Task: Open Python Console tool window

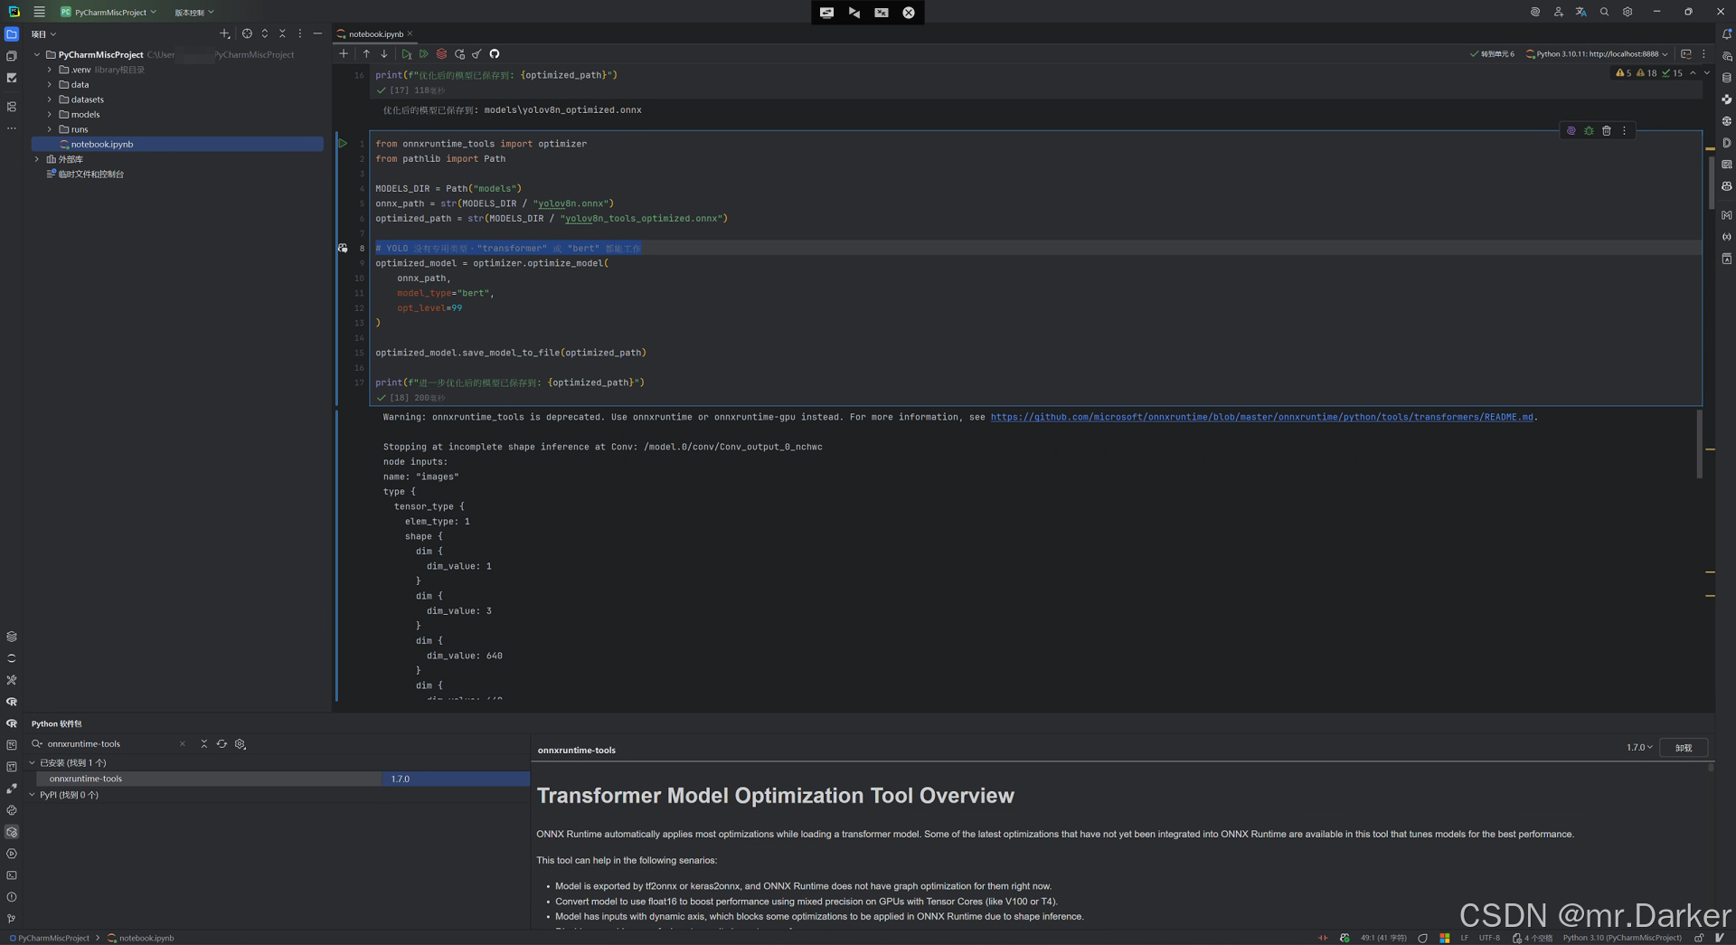Action: pyautogui.click(x=12, y=810)
